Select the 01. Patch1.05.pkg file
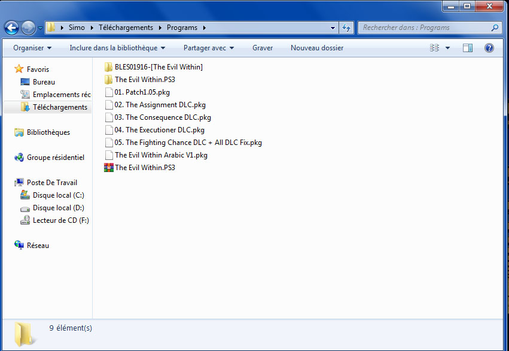509x351 pixels. 142,92
